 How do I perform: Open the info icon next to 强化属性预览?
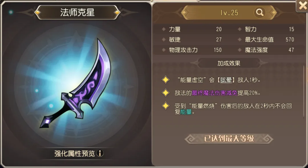click(x=100, y=153)
